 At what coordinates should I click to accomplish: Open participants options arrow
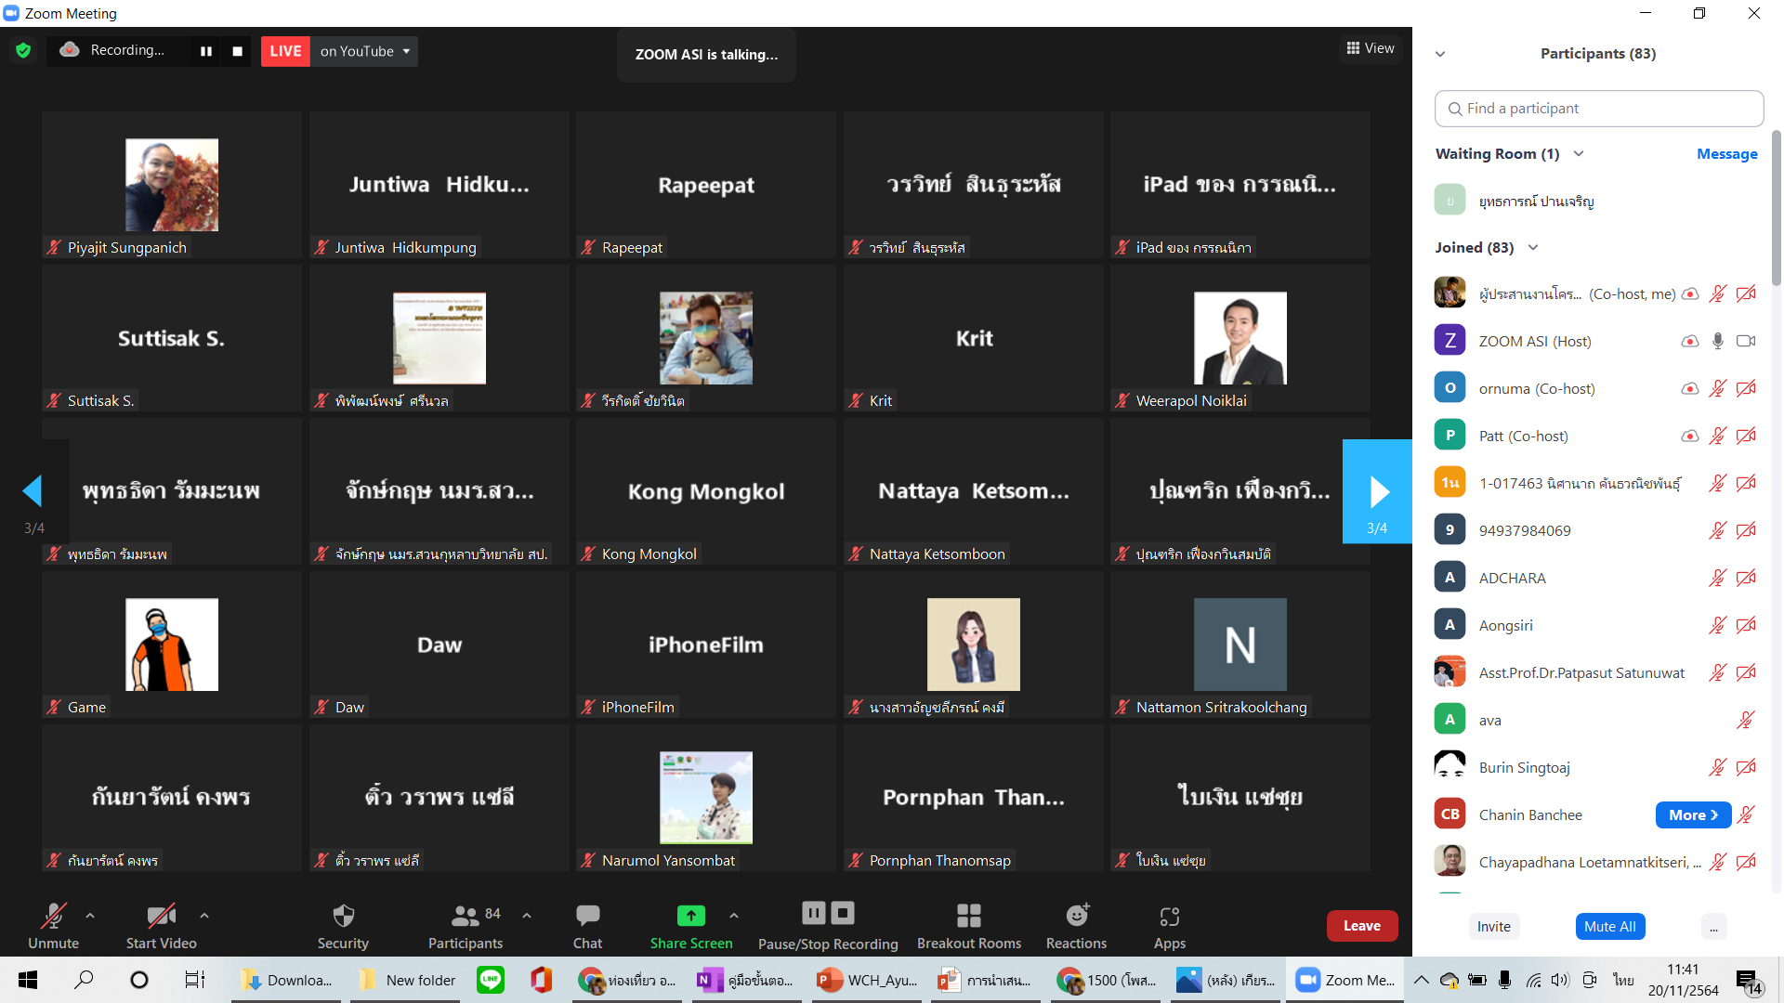pyautogui.click(x=527, y=916)
